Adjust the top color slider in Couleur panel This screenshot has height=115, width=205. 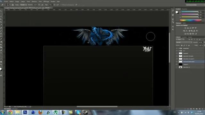coord(190,12)
